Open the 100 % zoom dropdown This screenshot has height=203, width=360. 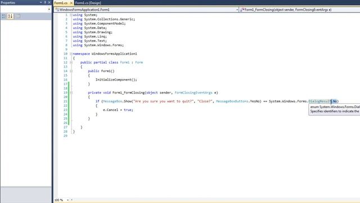[x=67, y=200]
